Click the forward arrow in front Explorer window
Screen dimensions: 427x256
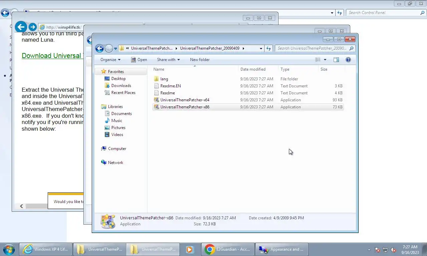109,49
